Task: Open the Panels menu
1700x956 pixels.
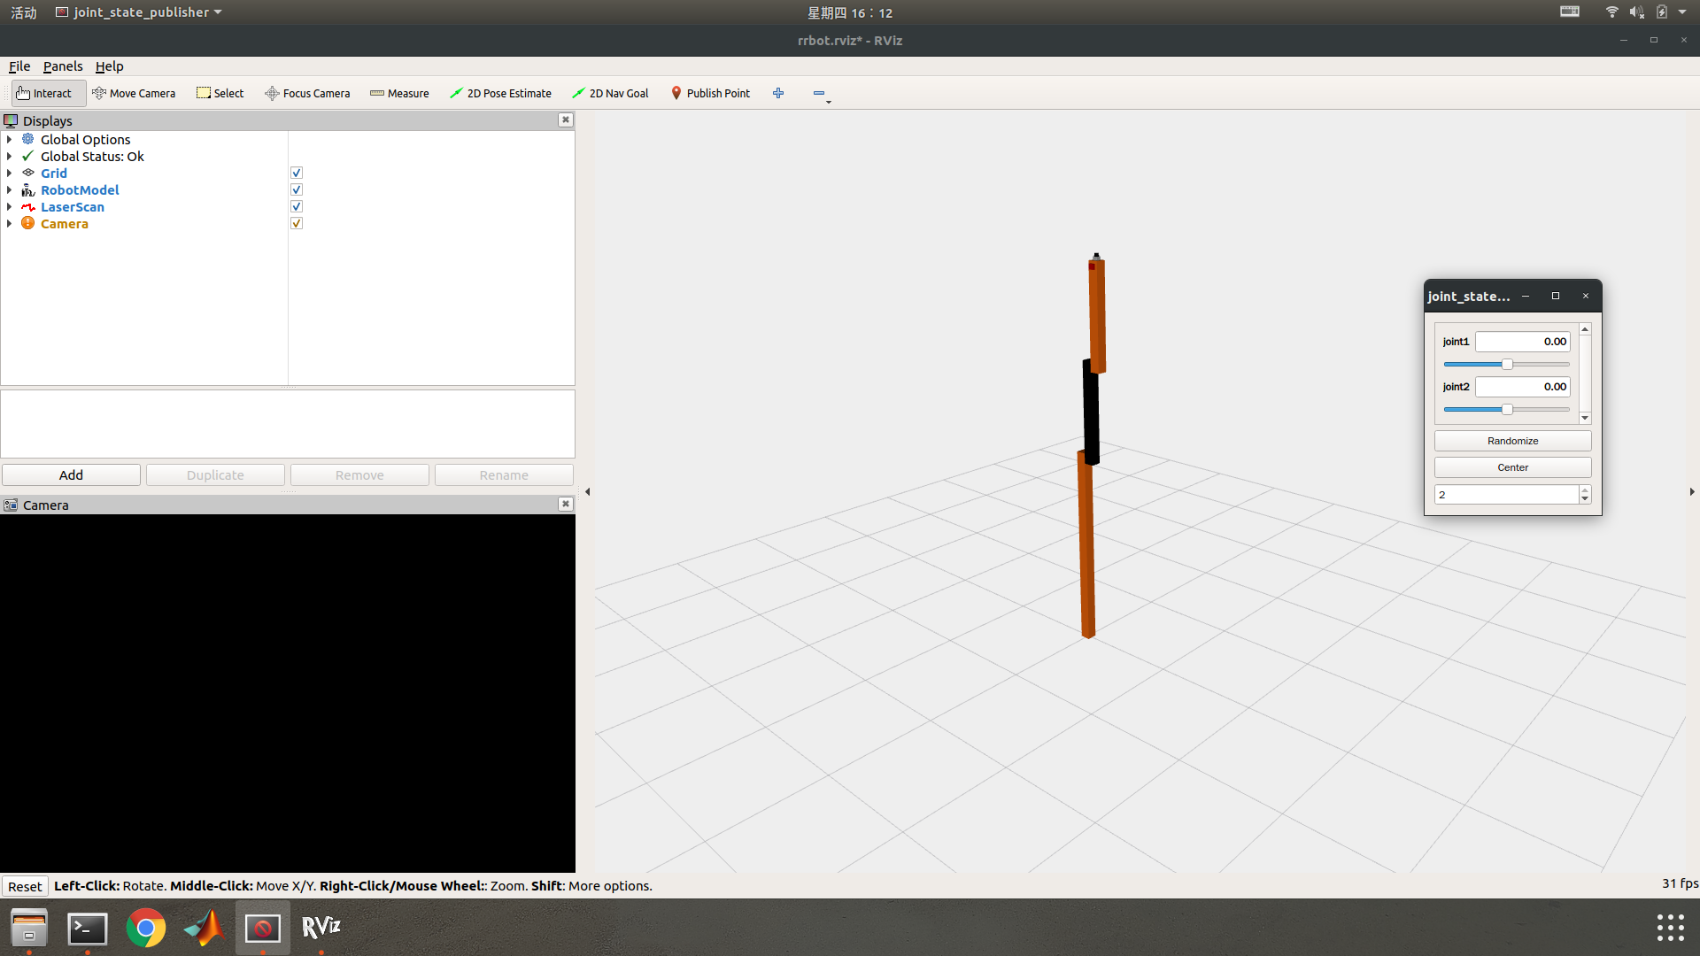Action: [x=63, y=66]
